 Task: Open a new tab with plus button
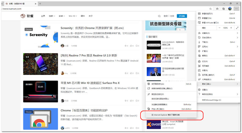(x=40, y=3)
